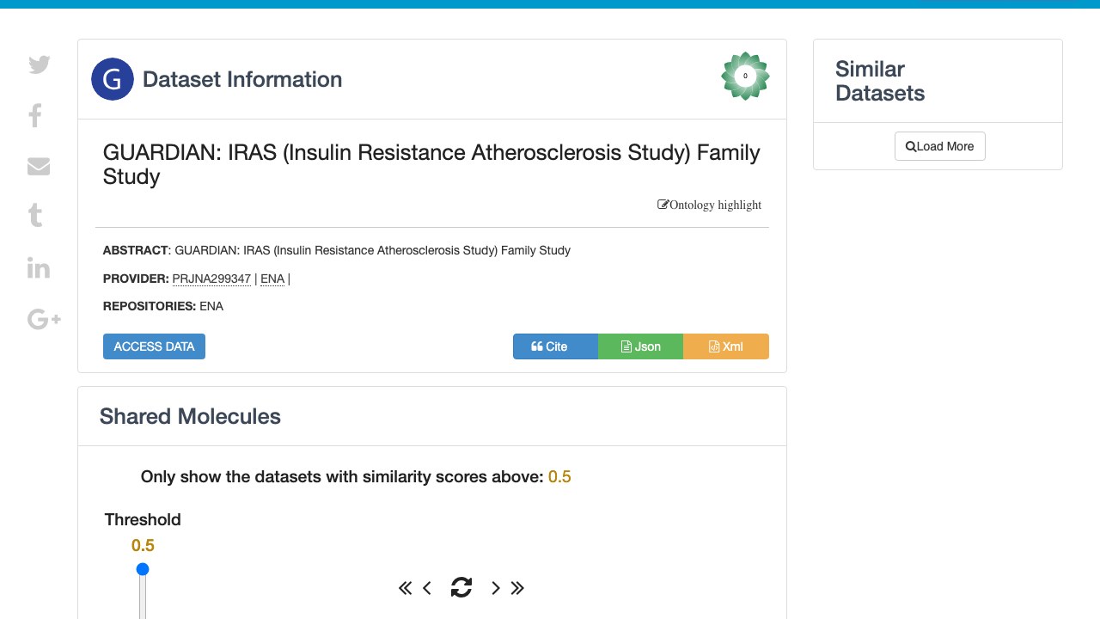Click the Shared Molecules heading
Viewport: 1100px width, 619px height.
coord(190,416)
